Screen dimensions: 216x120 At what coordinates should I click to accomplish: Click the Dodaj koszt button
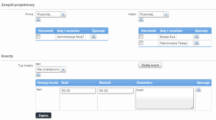150,65
